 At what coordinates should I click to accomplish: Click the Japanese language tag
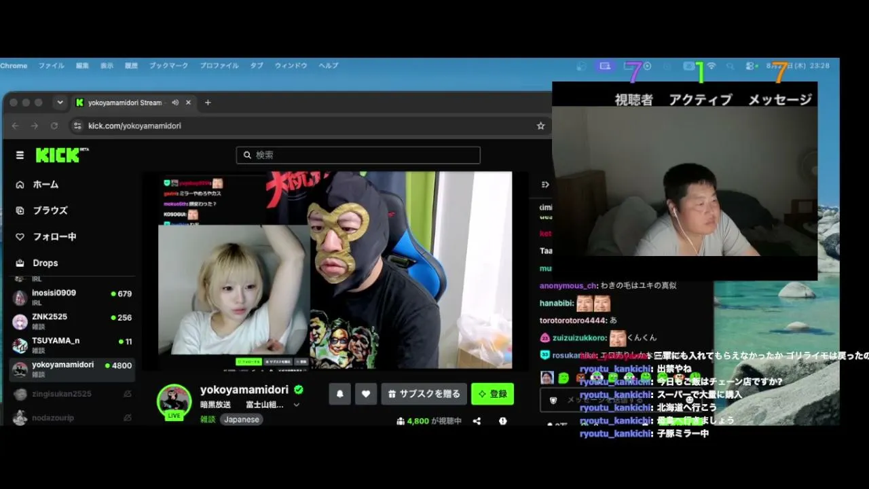click(x=242, y=420)
